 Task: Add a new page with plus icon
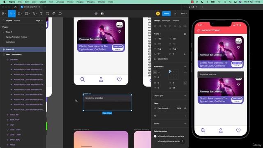pos(42,27)
